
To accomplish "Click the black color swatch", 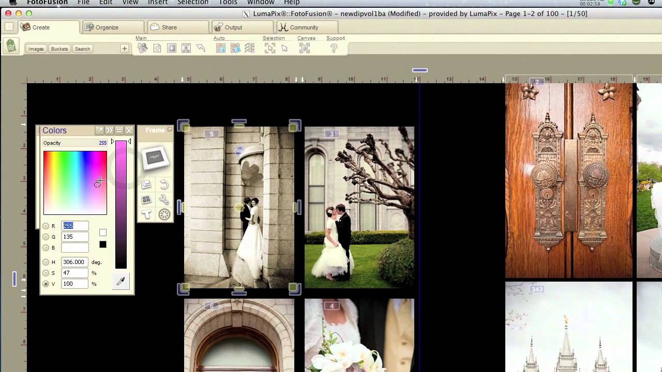I will click(103, 244).
